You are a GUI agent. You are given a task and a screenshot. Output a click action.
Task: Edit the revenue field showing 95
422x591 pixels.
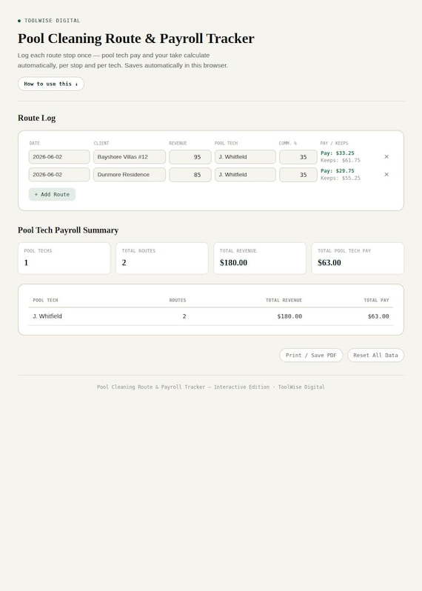pos(190,157)
